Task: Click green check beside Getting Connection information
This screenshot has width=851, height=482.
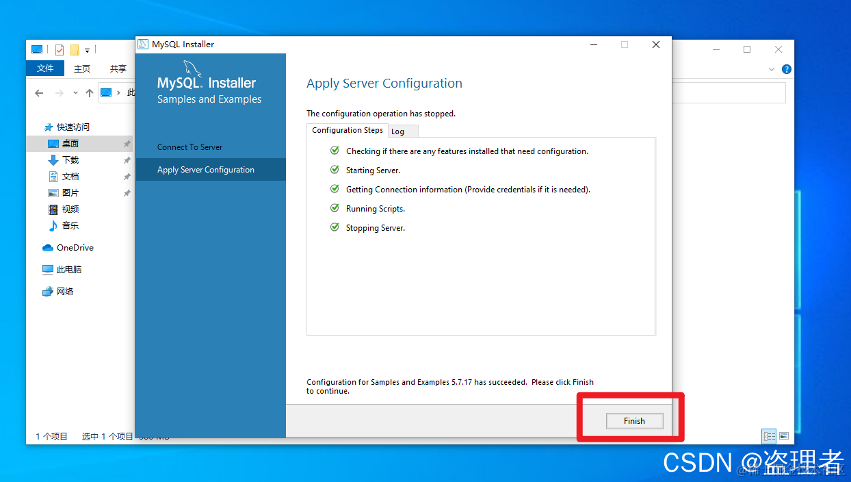Action: tap(335, 189)
